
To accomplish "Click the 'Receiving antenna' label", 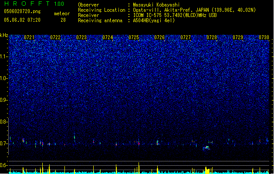I will click(100, 20).
